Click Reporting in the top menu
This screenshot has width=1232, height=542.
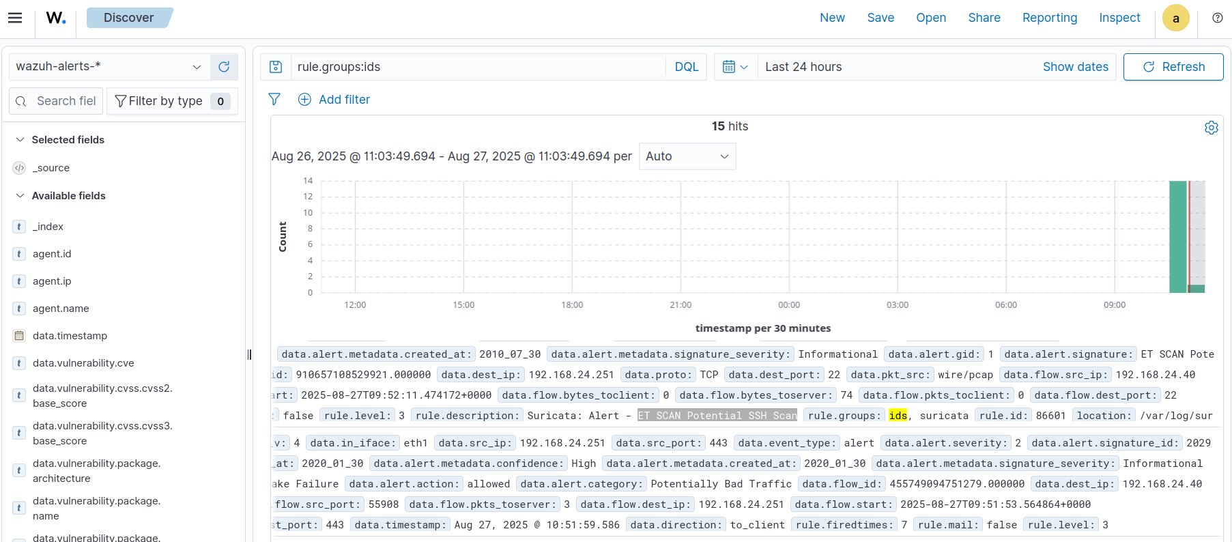(x=1049, y=18)
